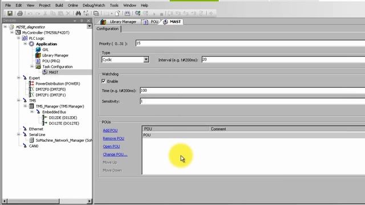This screenshot has width=365, height=205.
Task: Click the MyController device icon
Action: pyautogui.click(x=18, y=32)
